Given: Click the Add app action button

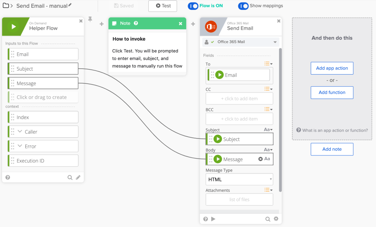Looking at the screenshot, I should [x=332, y=68].
